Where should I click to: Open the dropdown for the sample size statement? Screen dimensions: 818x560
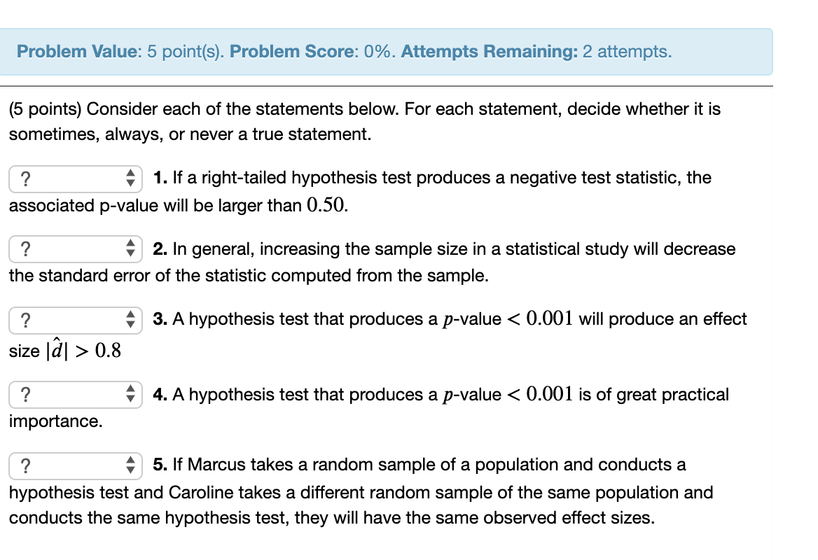click(75, 249)
